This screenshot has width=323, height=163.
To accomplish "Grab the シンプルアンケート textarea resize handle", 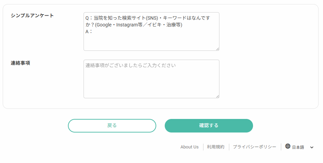I will coord(217,49).
